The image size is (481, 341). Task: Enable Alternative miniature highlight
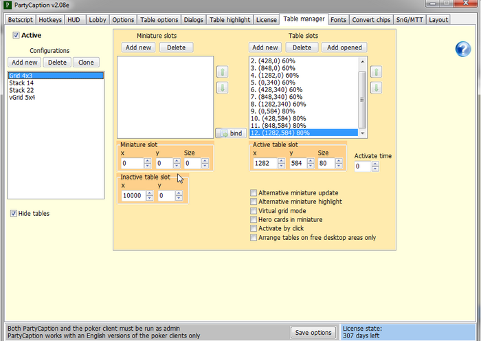click(254, 201)
